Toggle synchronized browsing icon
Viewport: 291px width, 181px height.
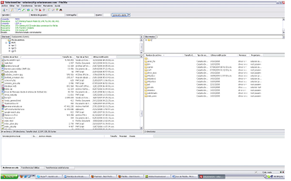pyautogui.click(x=57, y=10)
